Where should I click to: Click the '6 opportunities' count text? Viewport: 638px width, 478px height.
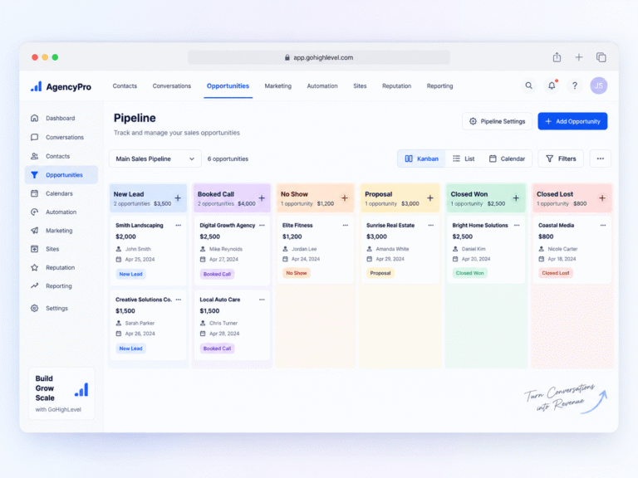pos(228,159)
